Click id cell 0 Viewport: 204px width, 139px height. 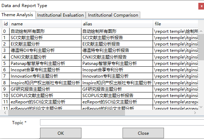coord(6,31)
